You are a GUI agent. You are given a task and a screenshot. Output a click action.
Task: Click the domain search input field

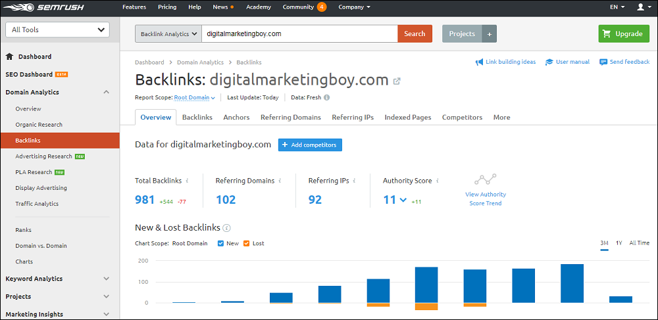[299, 34]
